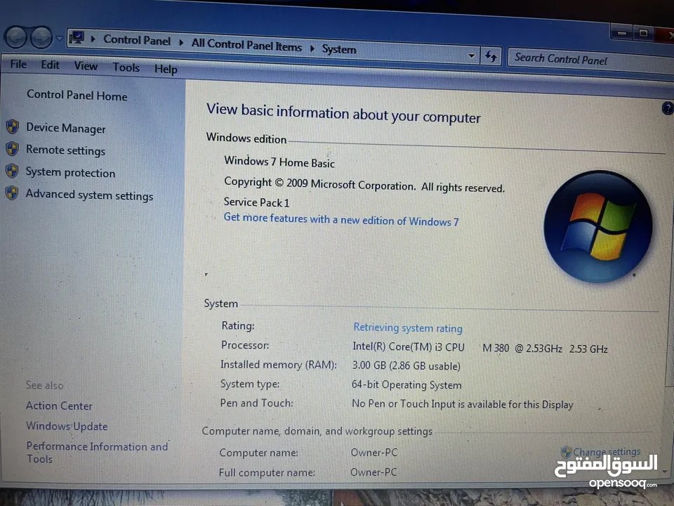This screenshot has height=506, width=674.
Task: Click Retrieving system rating link
Action: click(407, 328)
